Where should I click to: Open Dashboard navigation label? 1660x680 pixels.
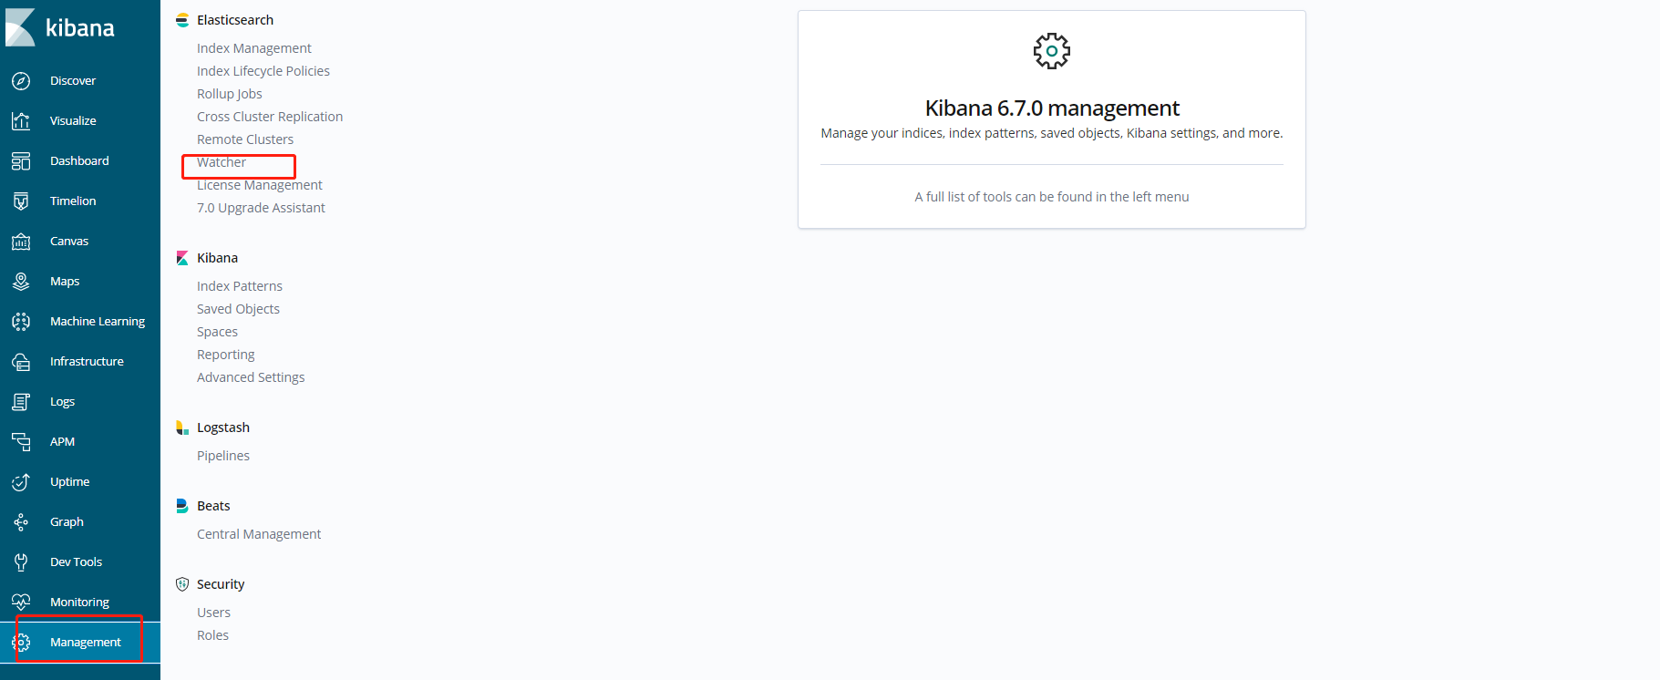(79, 161)
